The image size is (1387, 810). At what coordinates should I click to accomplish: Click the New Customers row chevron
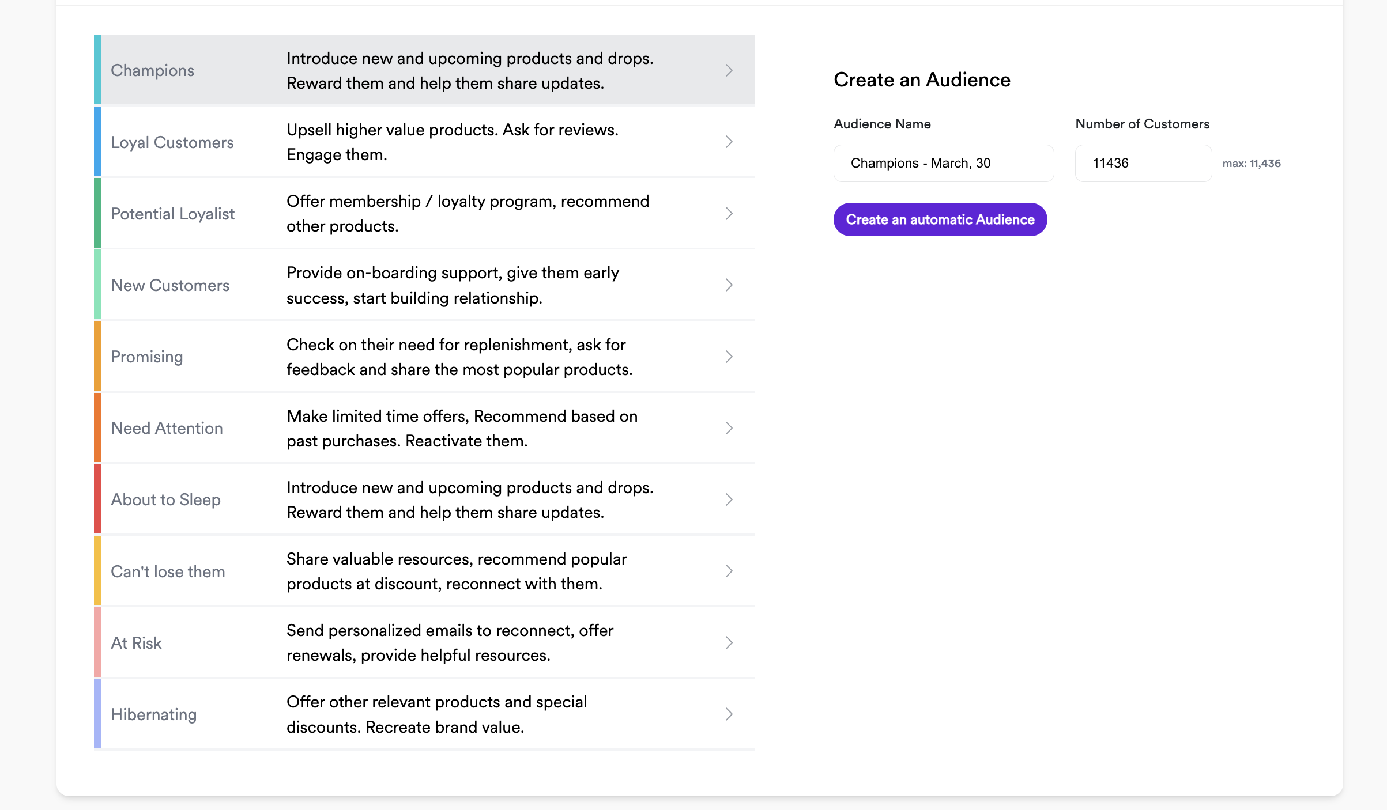click(x=729, y=285)
